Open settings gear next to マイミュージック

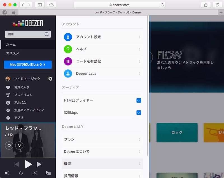coord(50,79)
